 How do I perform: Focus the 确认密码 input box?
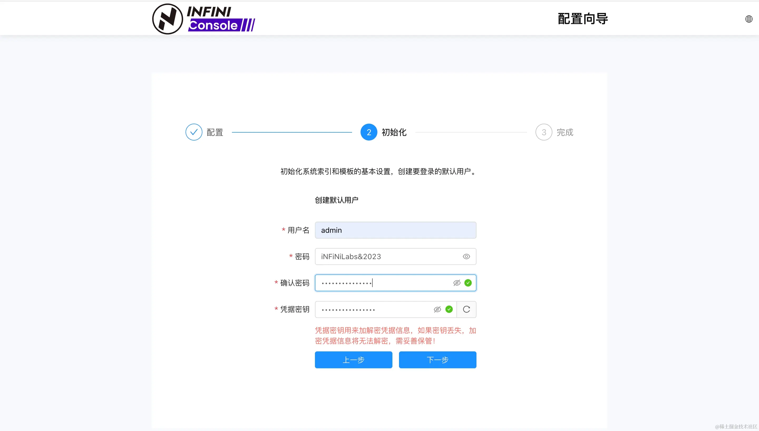click(379, 283)
